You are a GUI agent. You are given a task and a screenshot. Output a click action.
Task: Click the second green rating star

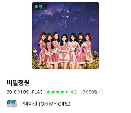click(53, 92)
